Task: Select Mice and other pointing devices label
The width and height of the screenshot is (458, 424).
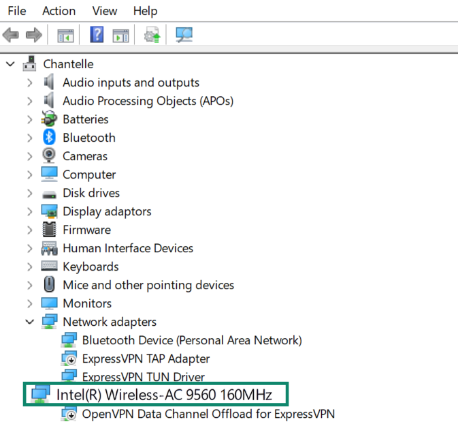Action: coord(148,286)
